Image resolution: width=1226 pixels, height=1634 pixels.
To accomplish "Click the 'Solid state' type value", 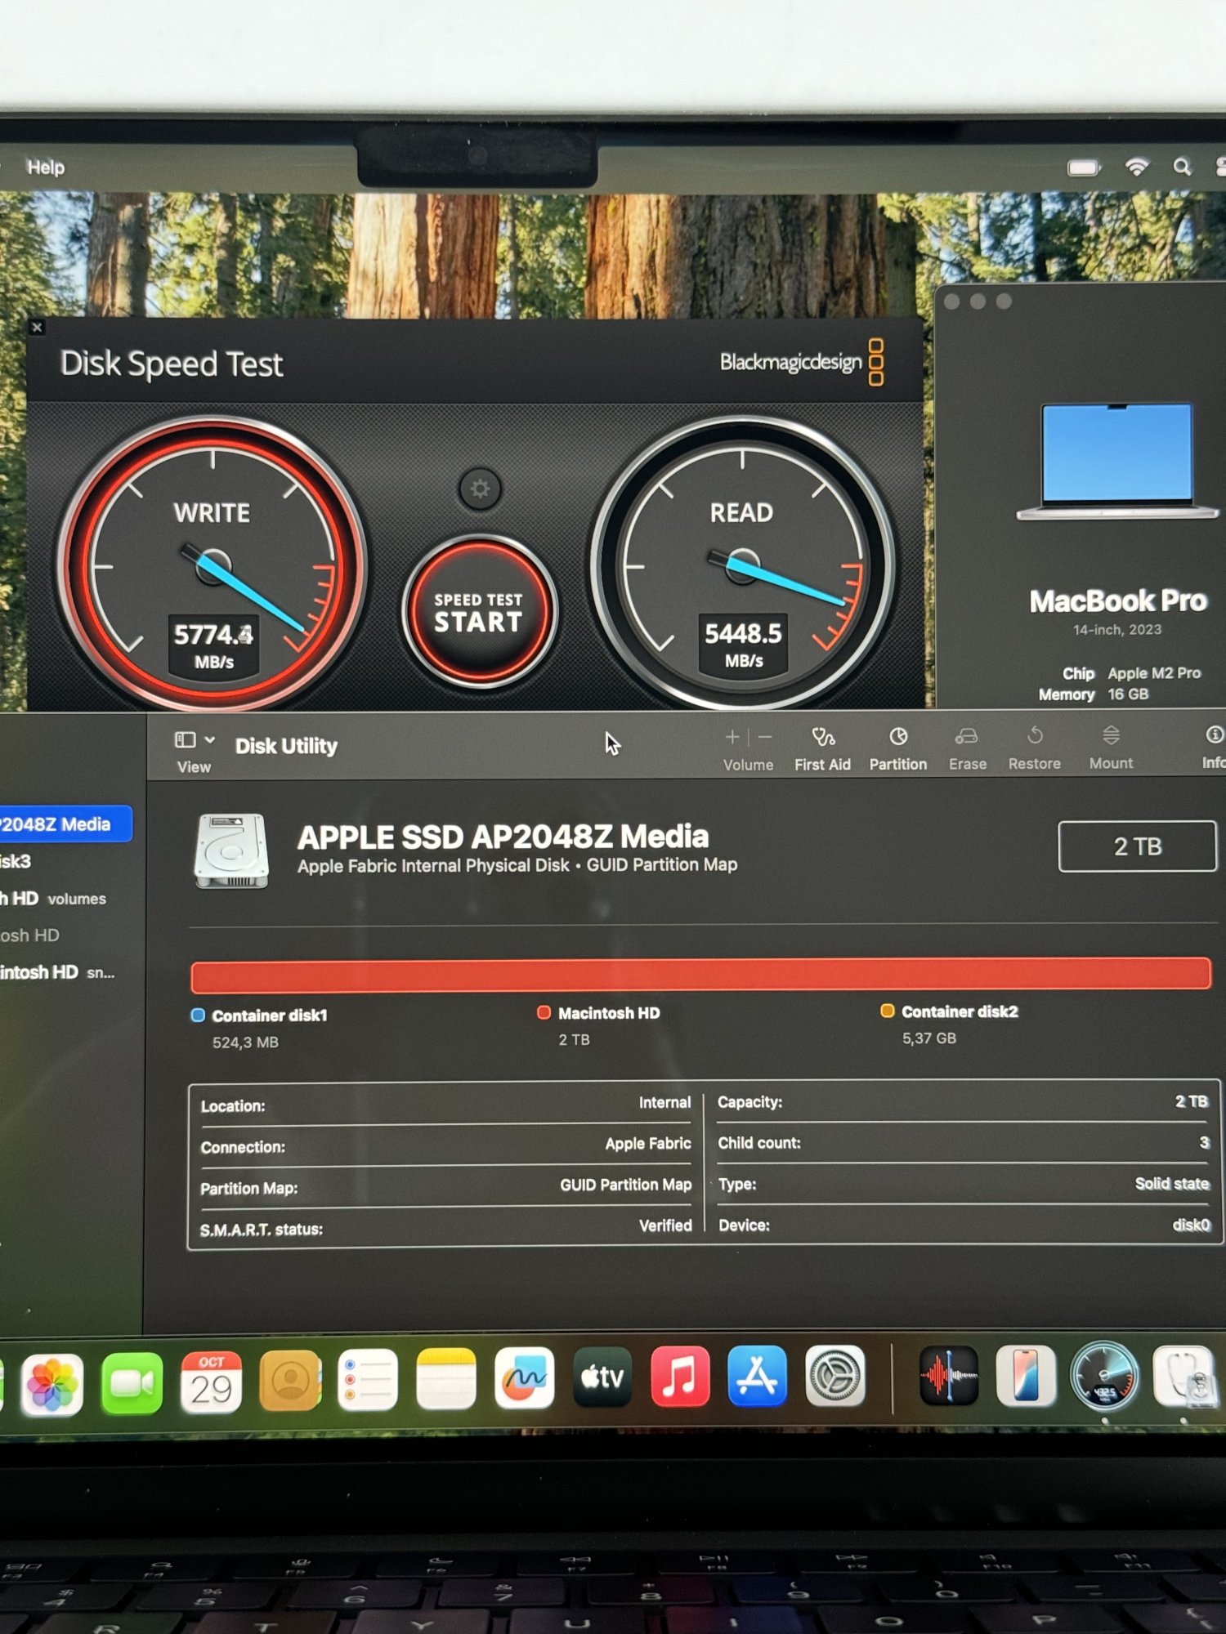I will 1171,1183.
